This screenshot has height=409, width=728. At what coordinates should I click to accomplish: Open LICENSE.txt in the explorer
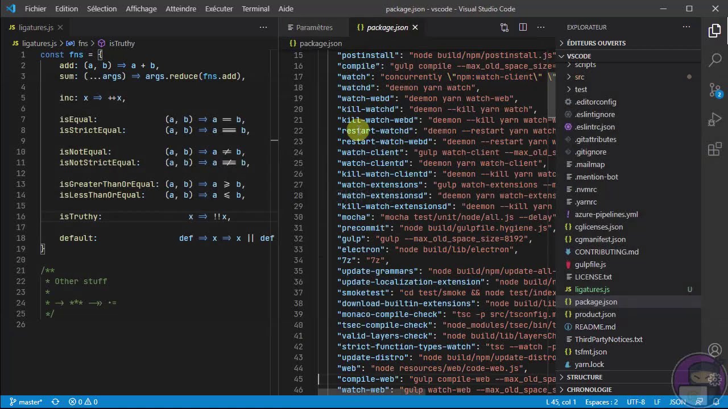(x=628, y=277)
